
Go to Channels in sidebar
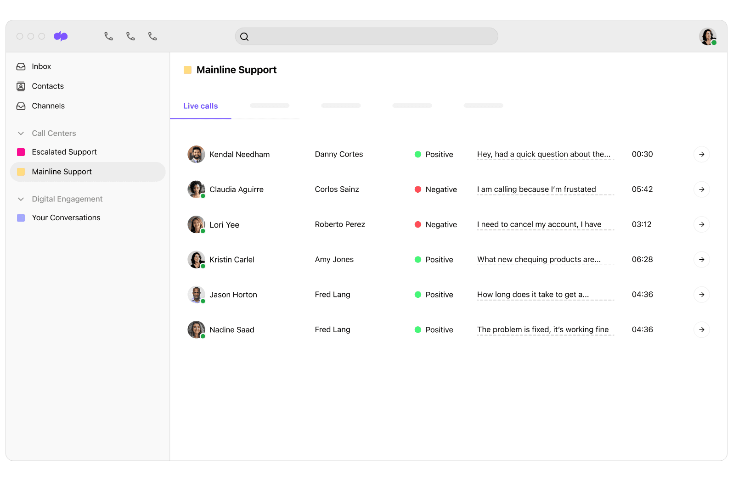[x=48, y=106]
